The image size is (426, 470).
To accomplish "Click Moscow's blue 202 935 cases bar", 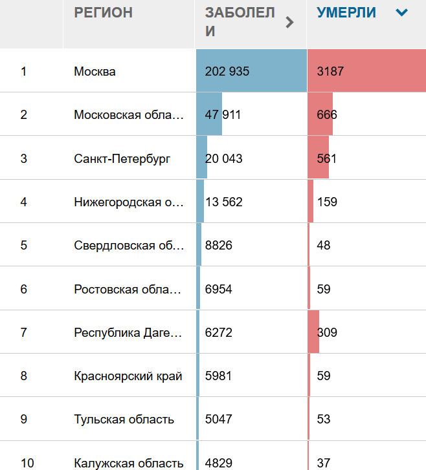I will click(x=252, y=70).
